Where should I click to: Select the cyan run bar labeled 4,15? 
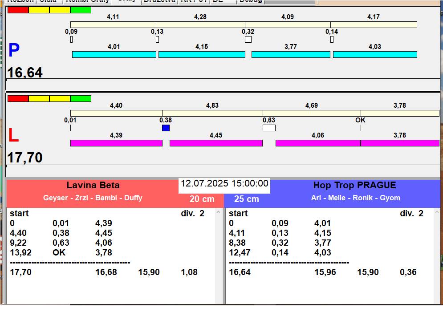tap(202, 54)
